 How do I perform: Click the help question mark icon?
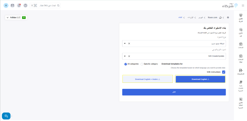[25, 5]
